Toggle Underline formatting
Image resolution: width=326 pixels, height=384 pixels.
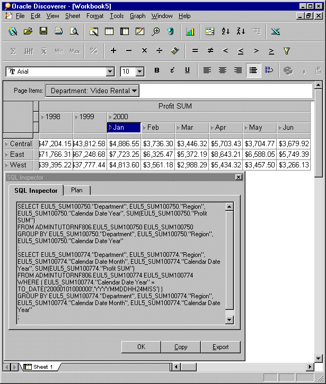click(187, 70)
